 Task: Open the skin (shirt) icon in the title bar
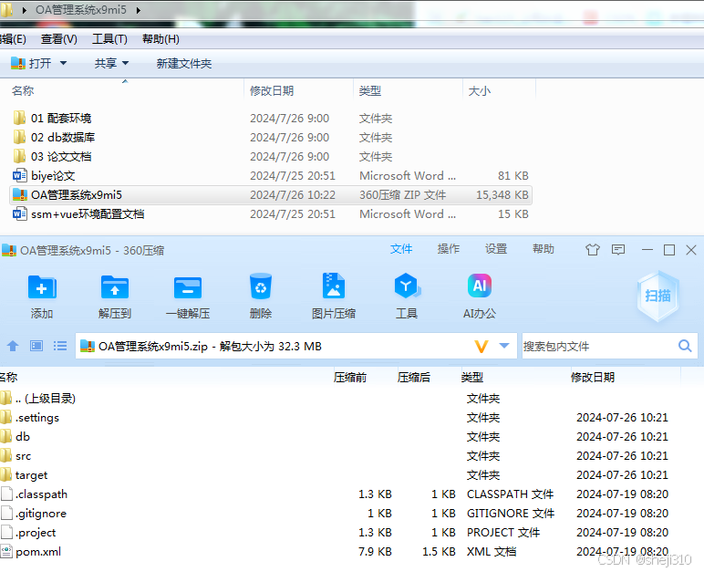593,249
